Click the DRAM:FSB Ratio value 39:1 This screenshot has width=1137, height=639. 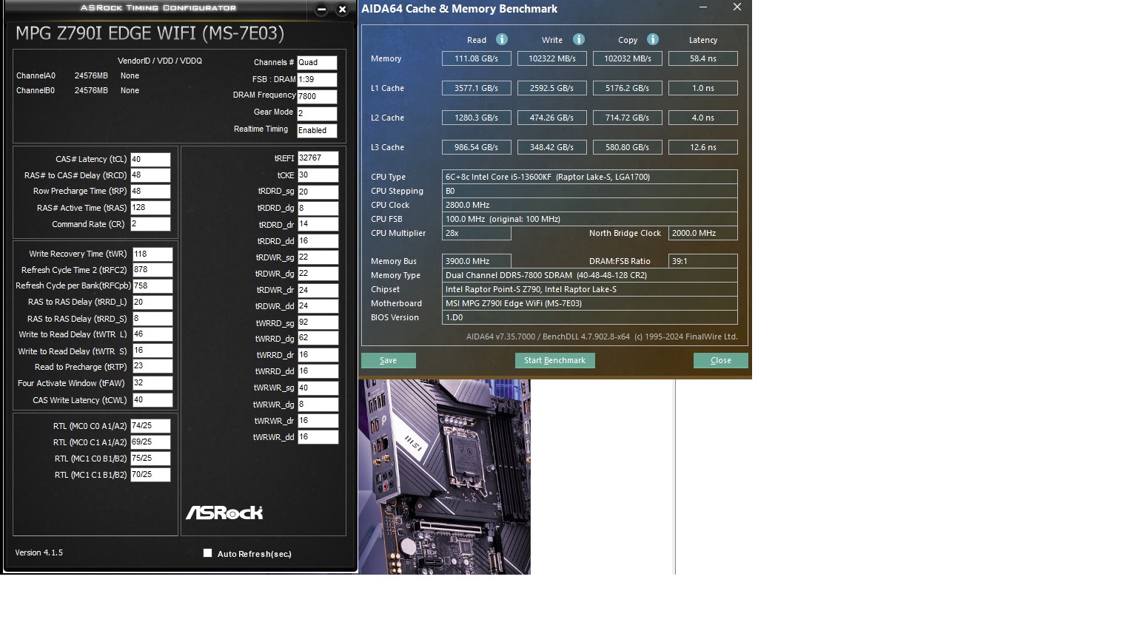point(703,261)
